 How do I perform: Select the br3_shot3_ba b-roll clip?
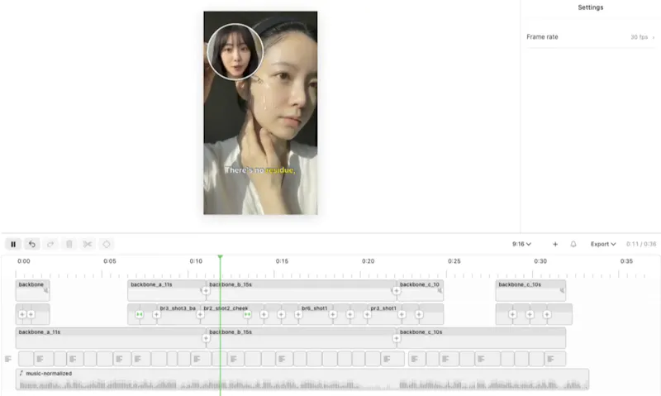[178, 314]
